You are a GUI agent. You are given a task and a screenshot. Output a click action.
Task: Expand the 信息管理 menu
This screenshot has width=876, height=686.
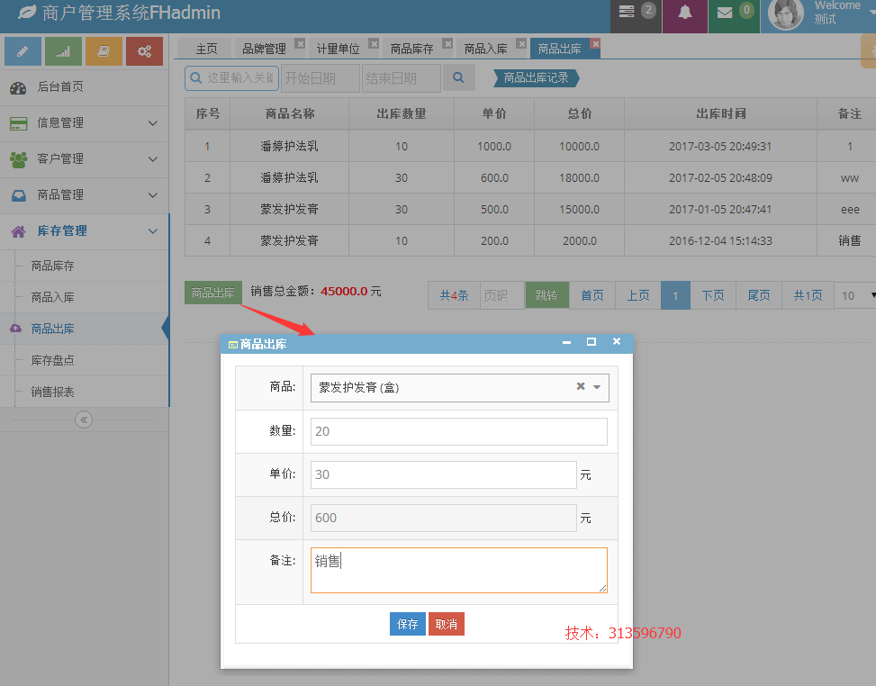pos(84,123)
